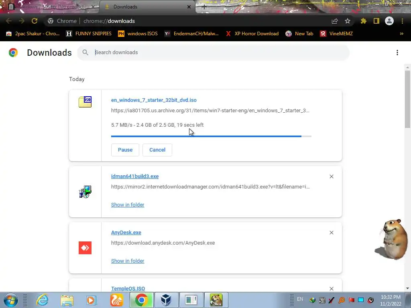Open the Windows Start menu orb
Screen dimensions: 411x308
pos(10,300)
